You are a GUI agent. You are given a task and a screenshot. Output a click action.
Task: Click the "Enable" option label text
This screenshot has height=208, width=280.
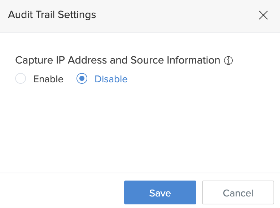pos(48,79)
